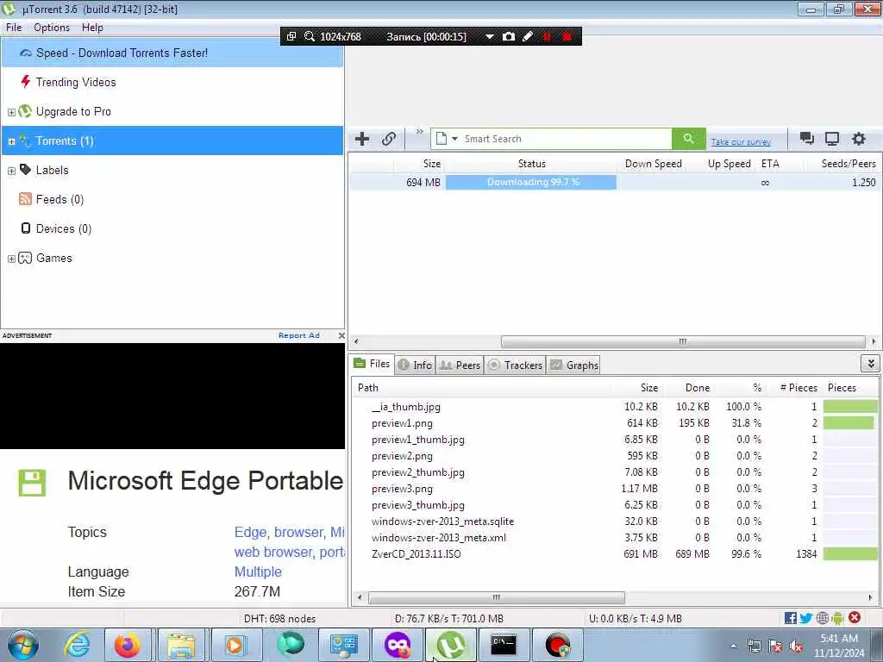Screen dimensions: 883x662
Task: Collapse the detail pane with double-chevron button
Action: 871,364
